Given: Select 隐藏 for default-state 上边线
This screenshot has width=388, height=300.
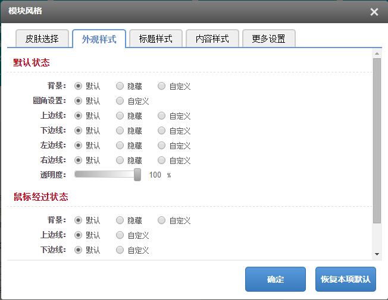Looking at the screenshot, I should pyautogui.click(x=120, y=116).
